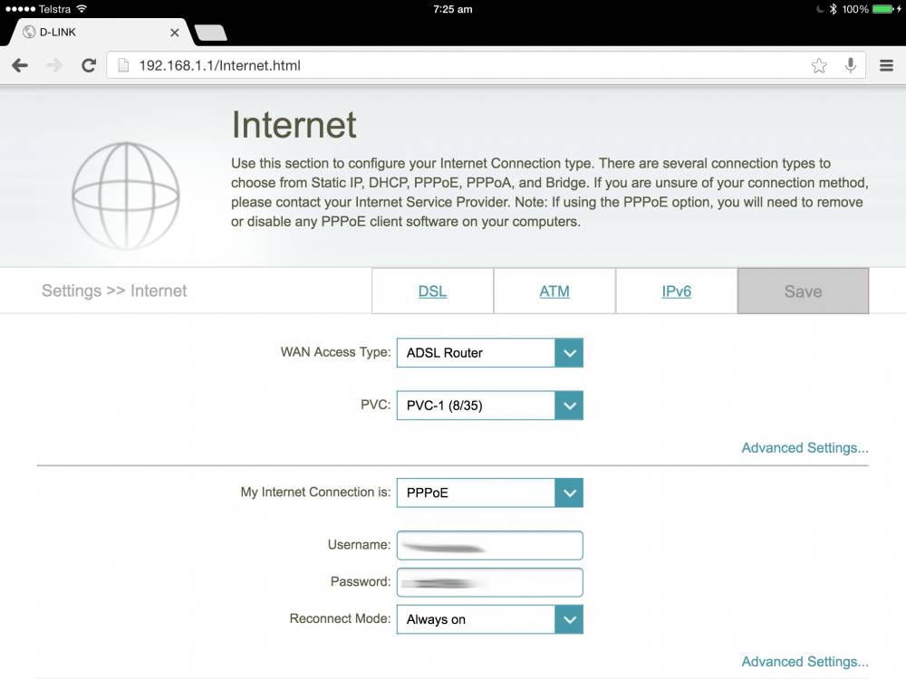Open the DSL settings tab

(x=433, y=291)
